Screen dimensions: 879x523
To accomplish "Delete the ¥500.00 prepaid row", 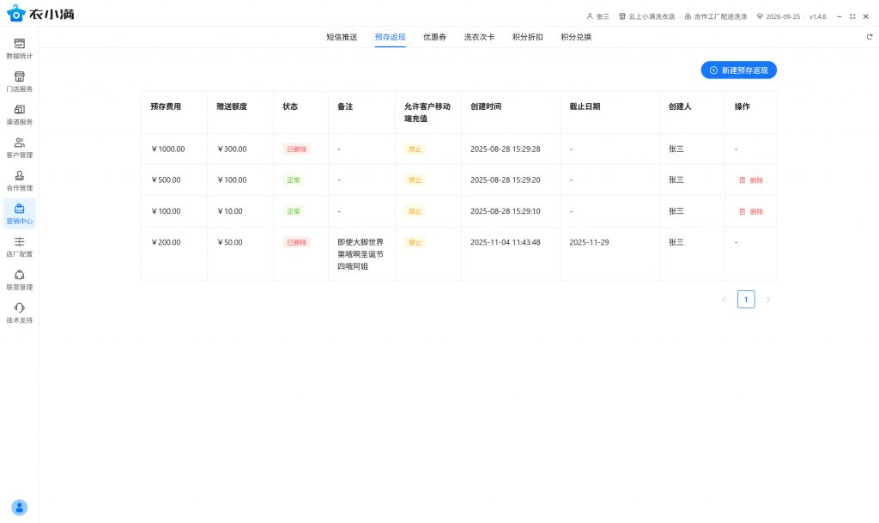I will pyautogui.click(x=750, y=180).
